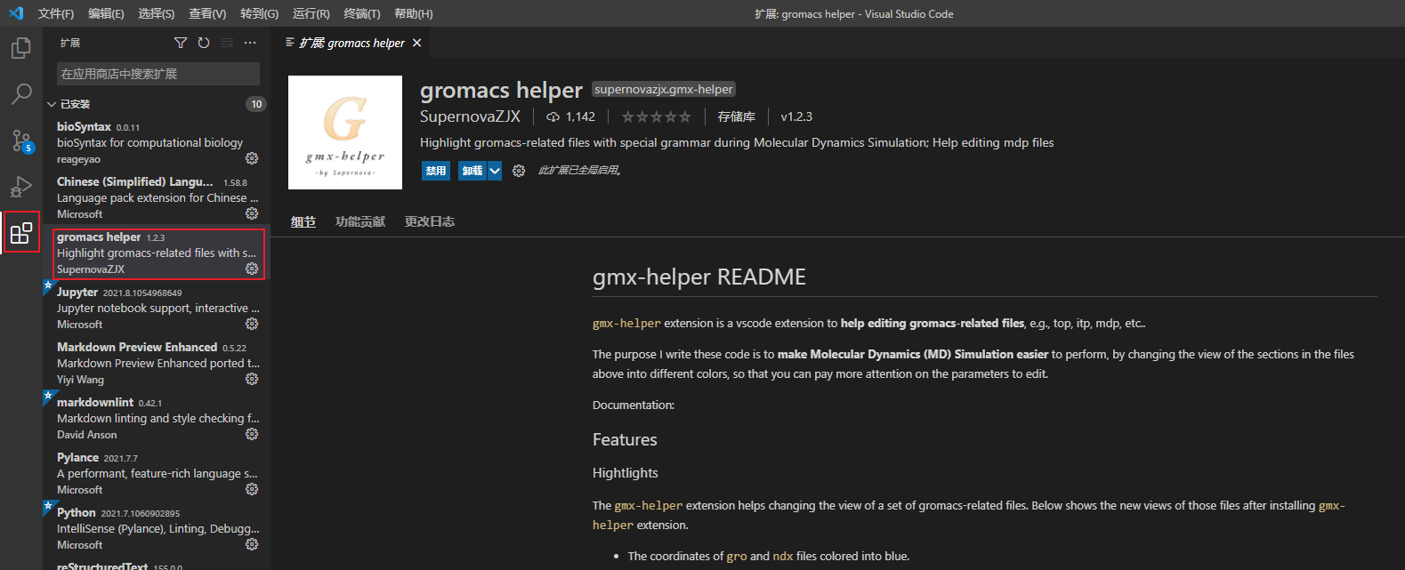
Task: Open the extensions panel more actions menu
Action: [x=250, y=43]
